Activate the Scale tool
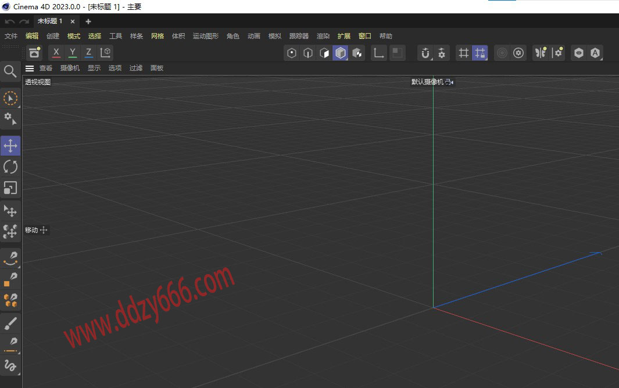 (x=10, y=188)
